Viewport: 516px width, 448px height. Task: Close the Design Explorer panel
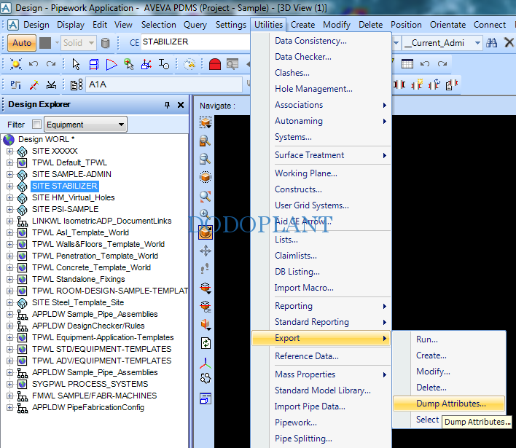coord(181,105)
